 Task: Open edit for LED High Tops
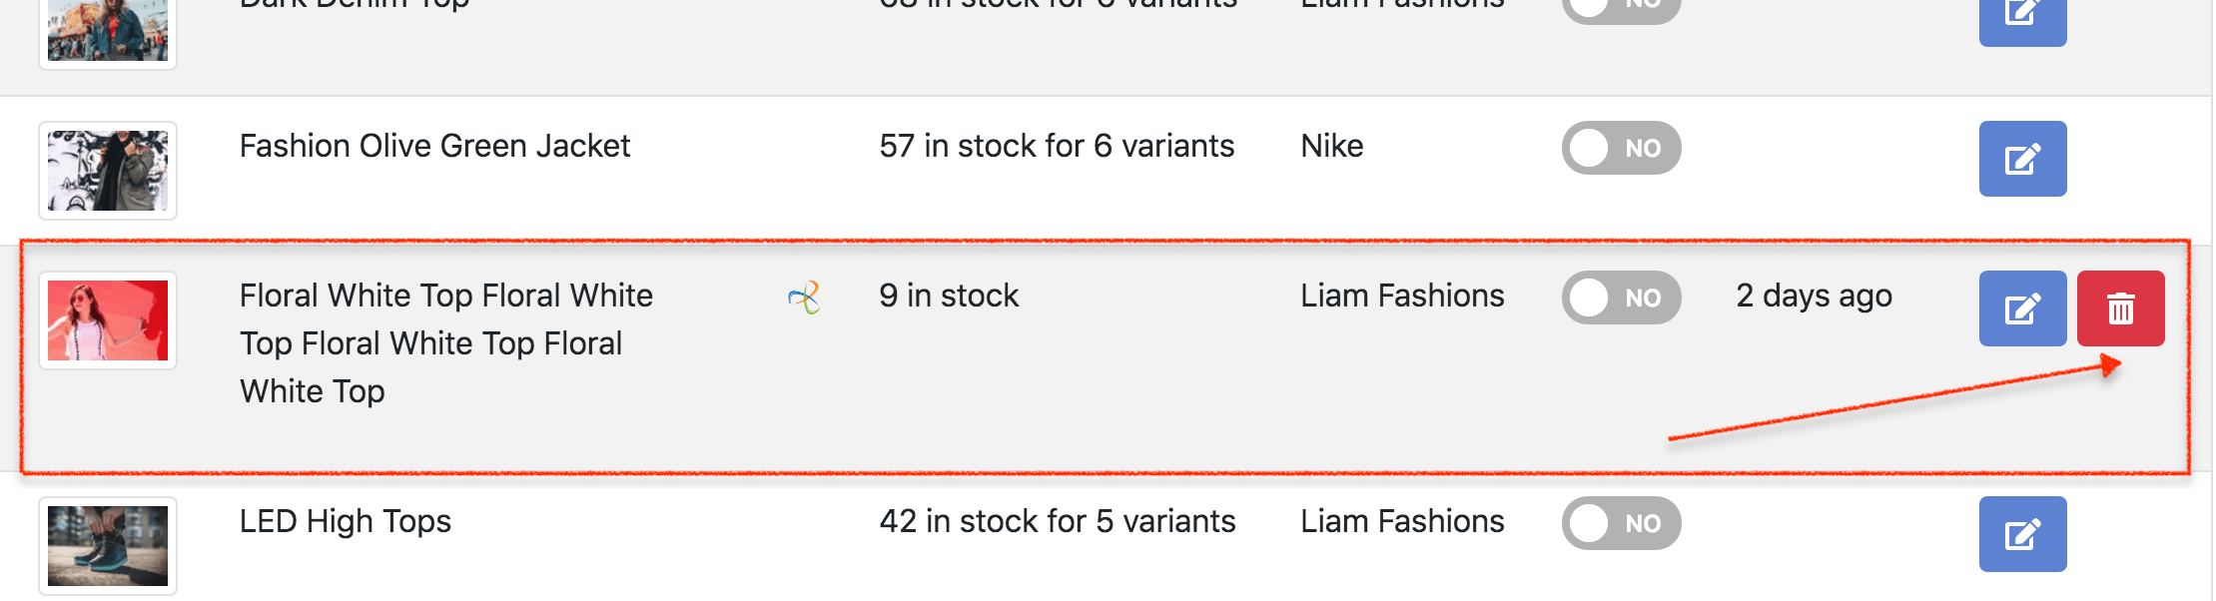[x=2021, y=534]
